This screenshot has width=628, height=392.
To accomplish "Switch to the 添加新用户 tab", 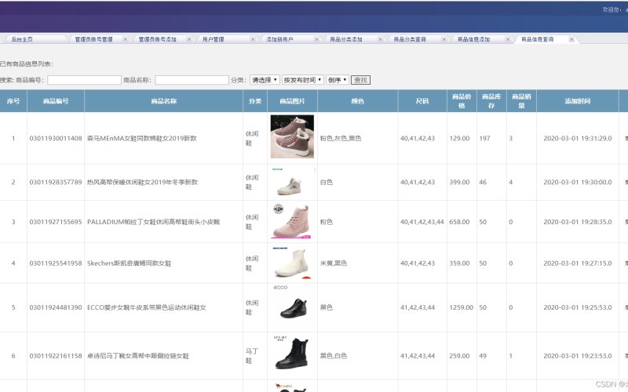I will [x=279, y=39].
